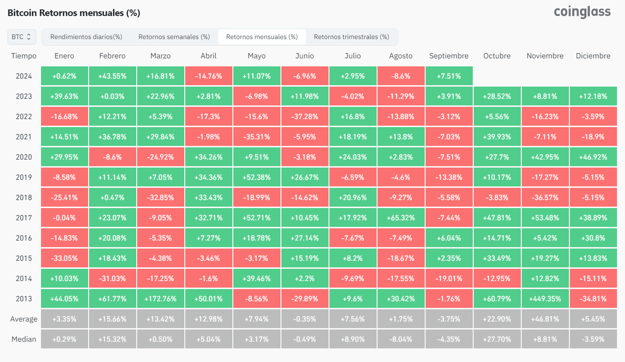This screenshot has height=362, width=625.
Task: Click the Enero column header
Action: (64, 56)
